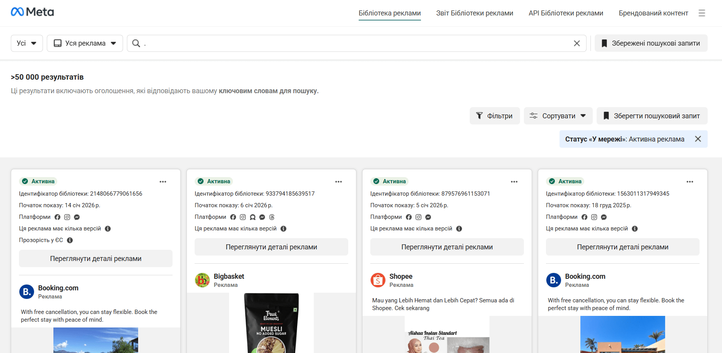Viewport: 722px width, 353px height.
Task: Open the Aishaa Instan Thai Tea ad image
Action: click(x=447, y=334)
